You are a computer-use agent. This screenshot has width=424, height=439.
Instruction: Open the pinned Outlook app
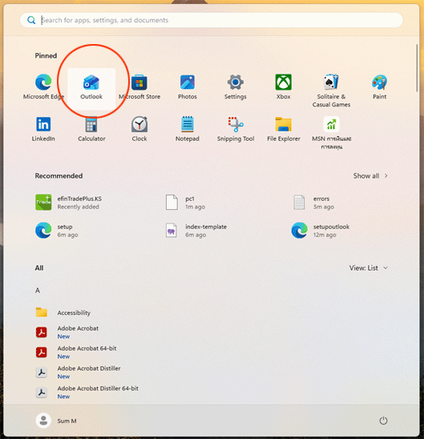(x=91, y=88)
